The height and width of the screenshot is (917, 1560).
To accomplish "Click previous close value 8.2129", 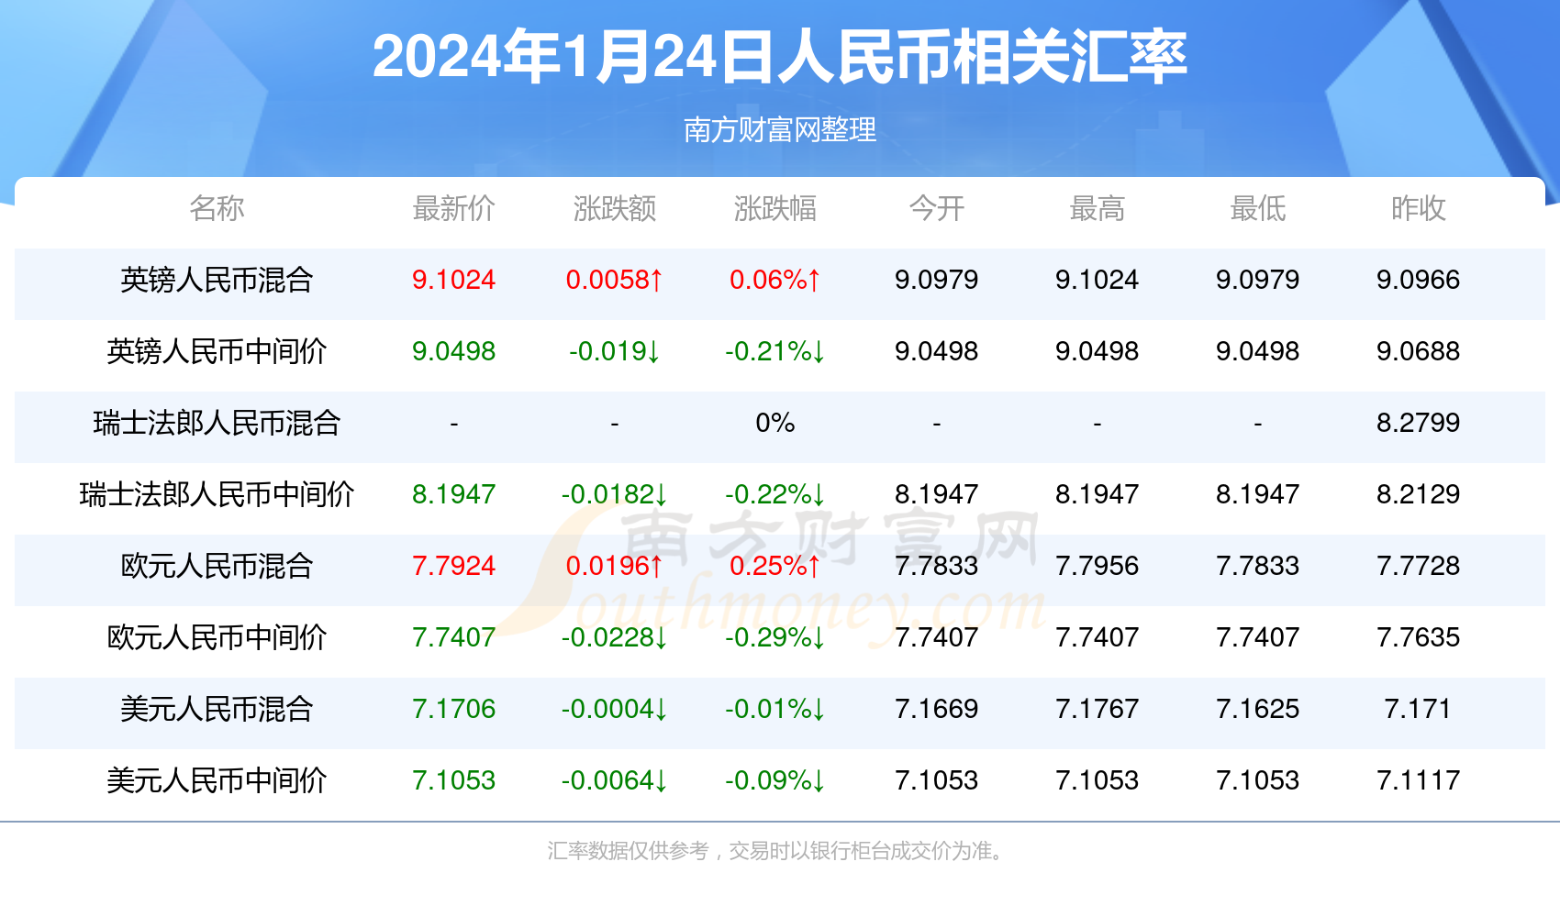I will click(x=1418, y=494).
